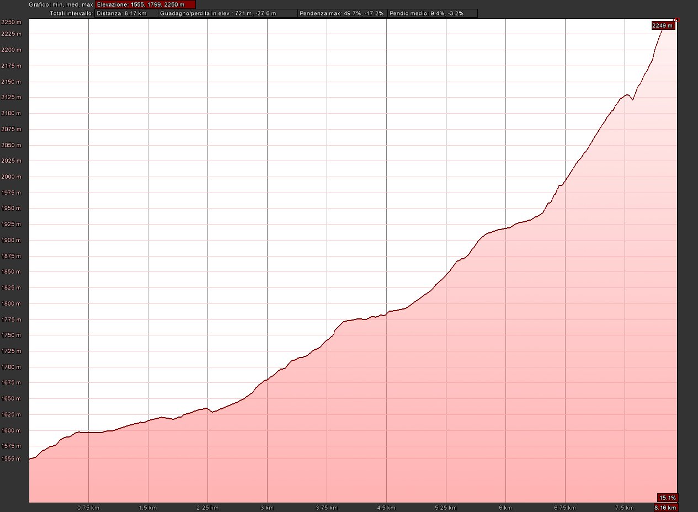698x512 pixels.
Task: Click the 1900 m elevation axis label
Action: pyautogui.click(x=11, y=241)
